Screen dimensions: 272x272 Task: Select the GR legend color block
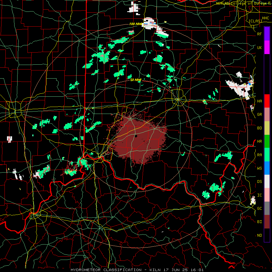click(267, 115)
